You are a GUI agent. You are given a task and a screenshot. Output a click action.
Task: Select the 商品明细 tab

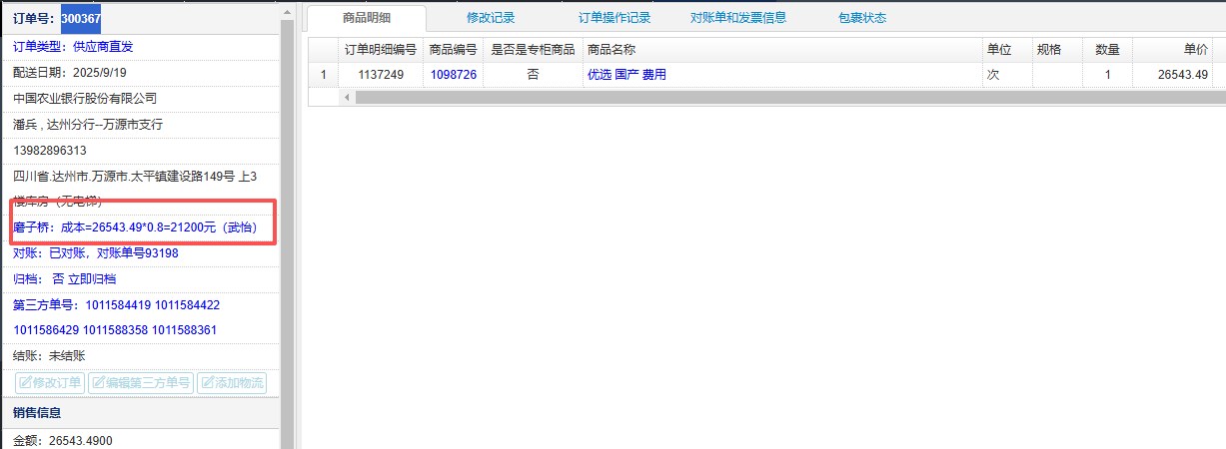coord(367,18)
